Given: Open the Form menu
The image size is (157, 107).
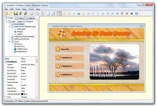Looking at the screenshot, I should click(x=18, y=9).
